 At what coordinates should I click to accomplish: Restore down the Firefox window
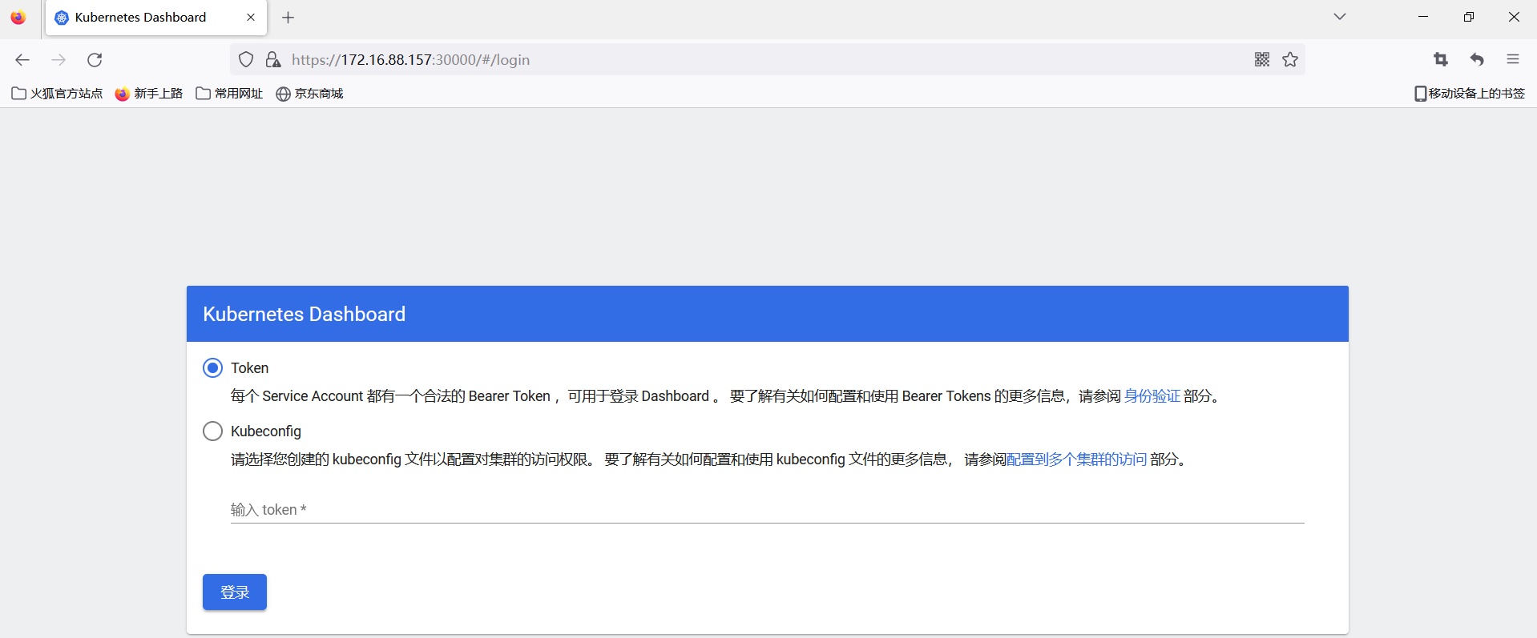[x=1469, y=17]
